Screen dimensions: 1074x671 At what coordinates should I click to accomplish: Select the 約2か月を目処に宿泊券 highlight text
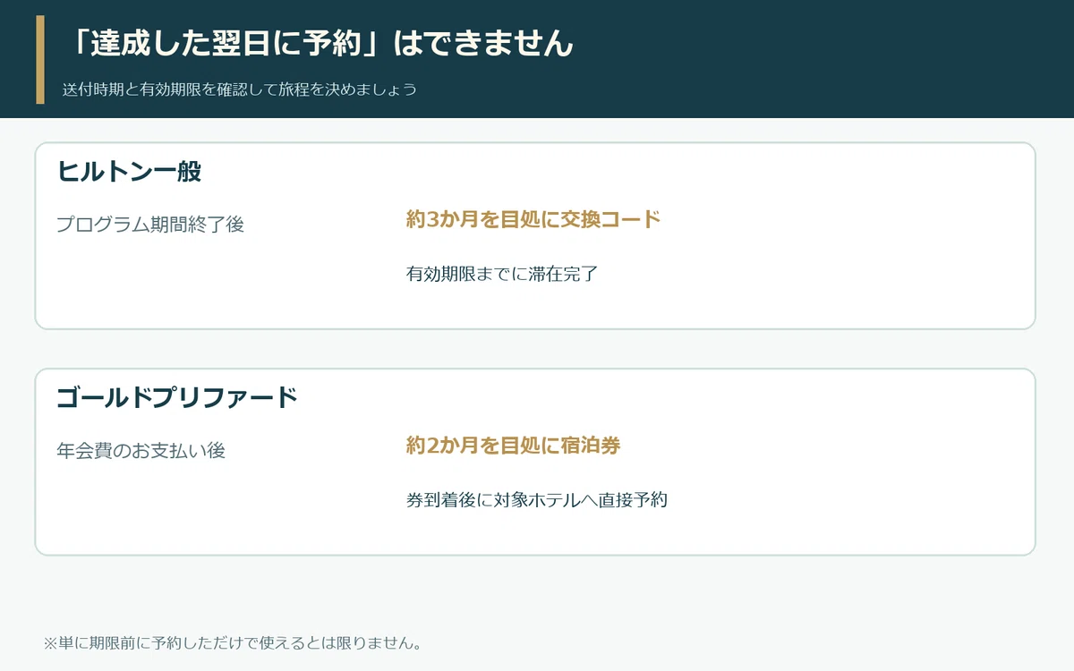coord(514,445)
